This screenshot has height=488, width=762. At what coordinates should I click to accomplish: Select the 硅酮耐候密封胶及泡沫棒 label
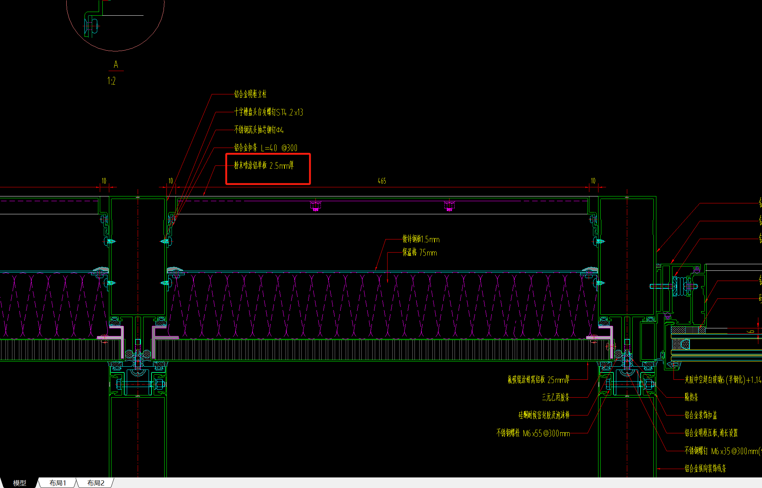[544, 415]
